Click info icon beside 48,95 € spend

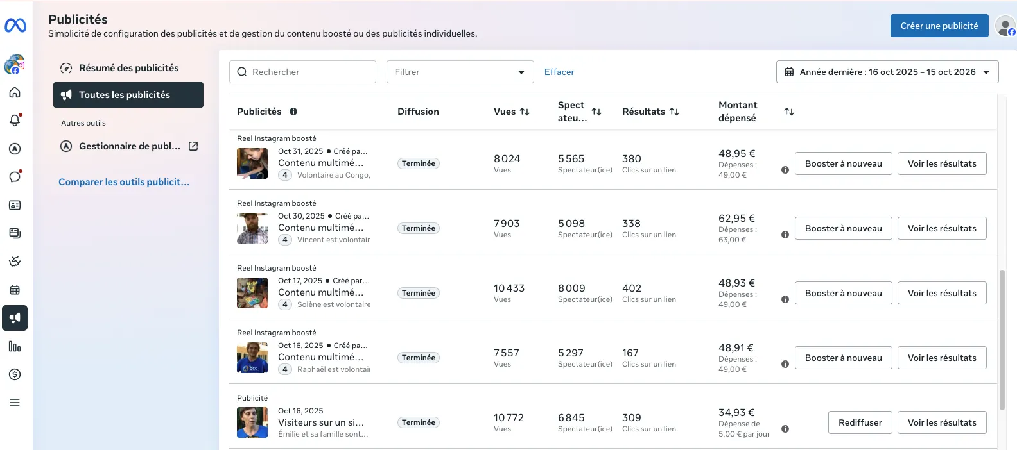[785, 170]
